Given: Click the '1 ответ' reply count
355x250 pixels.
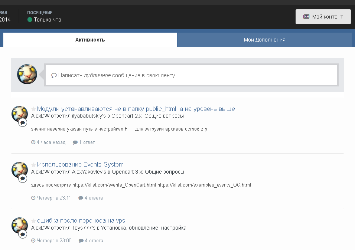Looking at the screenshot, I should click(87, 142).
